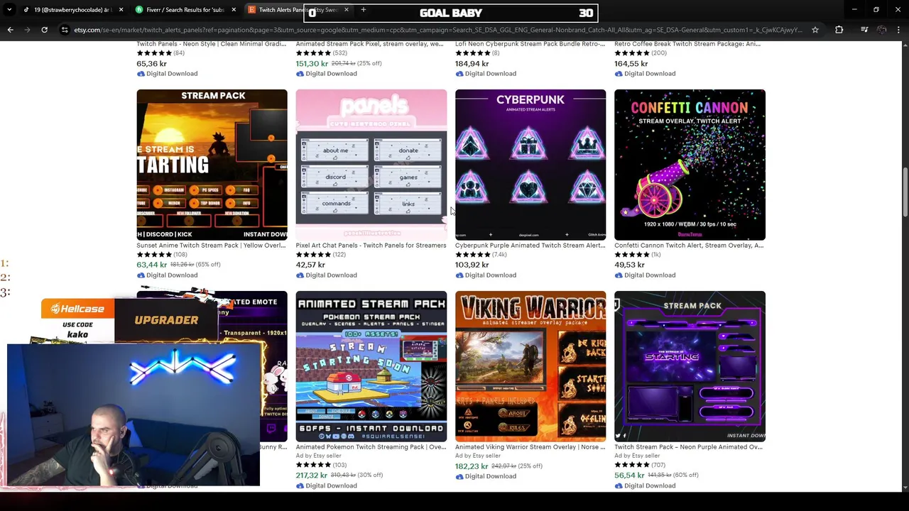Click the 42,57 kr price

[x=310, y=265]
